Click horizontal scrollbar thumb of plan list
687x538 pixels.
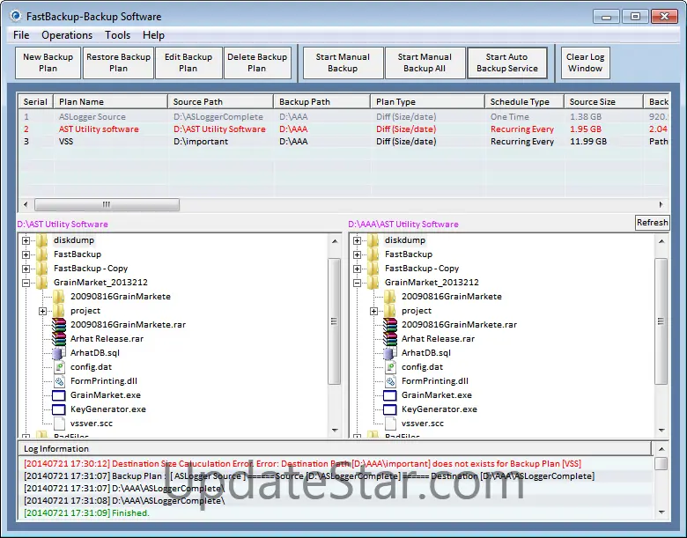coord(107,204)
